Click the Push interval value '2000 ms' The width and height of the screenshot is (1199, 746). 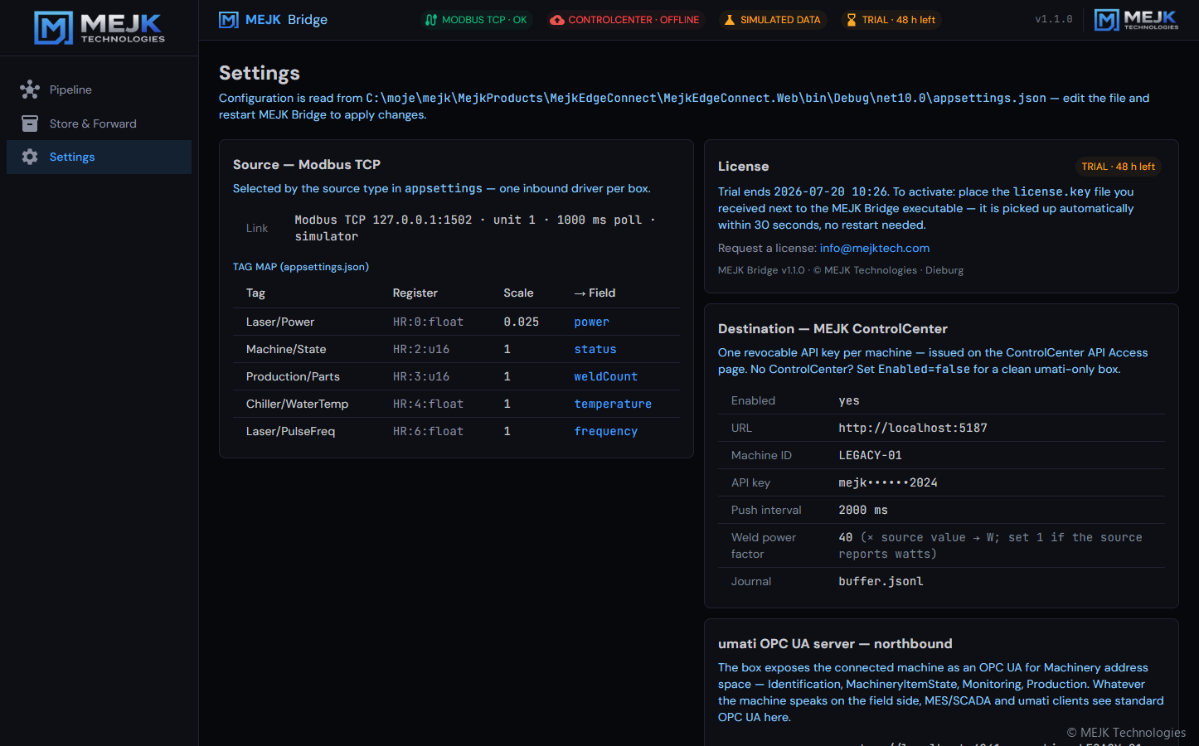(863, 510)
